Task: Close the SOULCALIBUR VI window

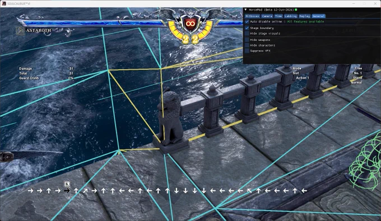Action: point(375,4)
